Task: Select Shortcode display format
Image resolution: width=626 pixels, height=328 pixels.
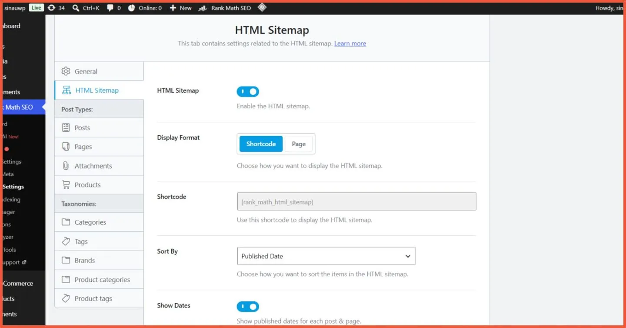Action: [261, 144]
